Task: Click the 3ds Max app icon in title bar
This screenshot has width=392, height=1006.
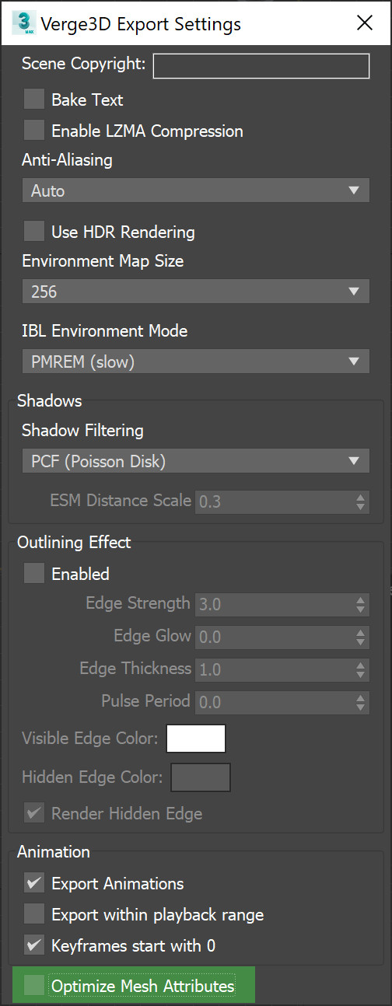Action: (x=23, y=23)
